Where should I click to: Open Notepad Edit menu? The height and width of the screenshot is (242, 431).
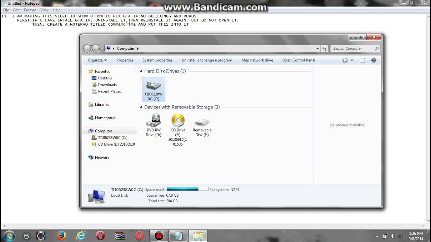[16, 10]
